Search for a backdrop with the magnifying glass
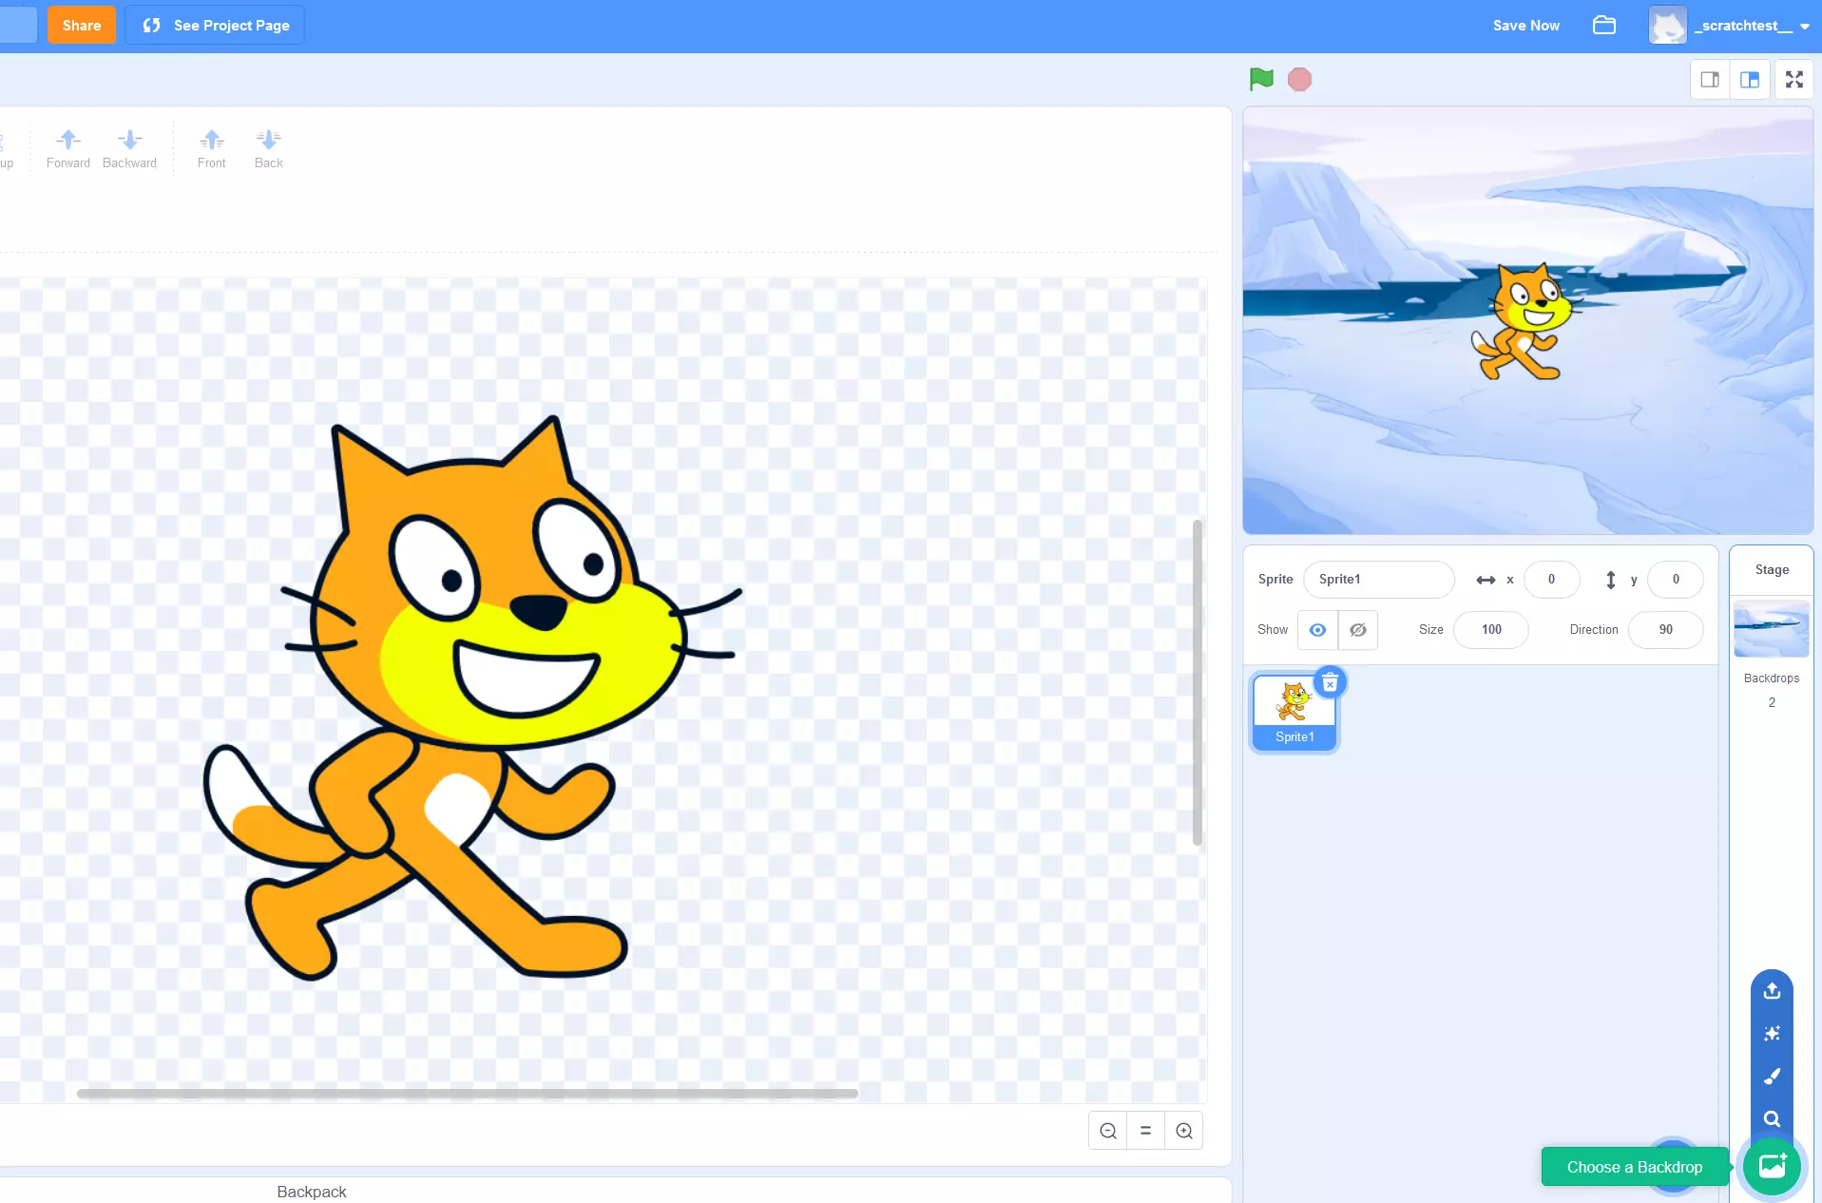Screen dimensions: 1822x1203 pyautogui.click(x=1771, y=1119)
